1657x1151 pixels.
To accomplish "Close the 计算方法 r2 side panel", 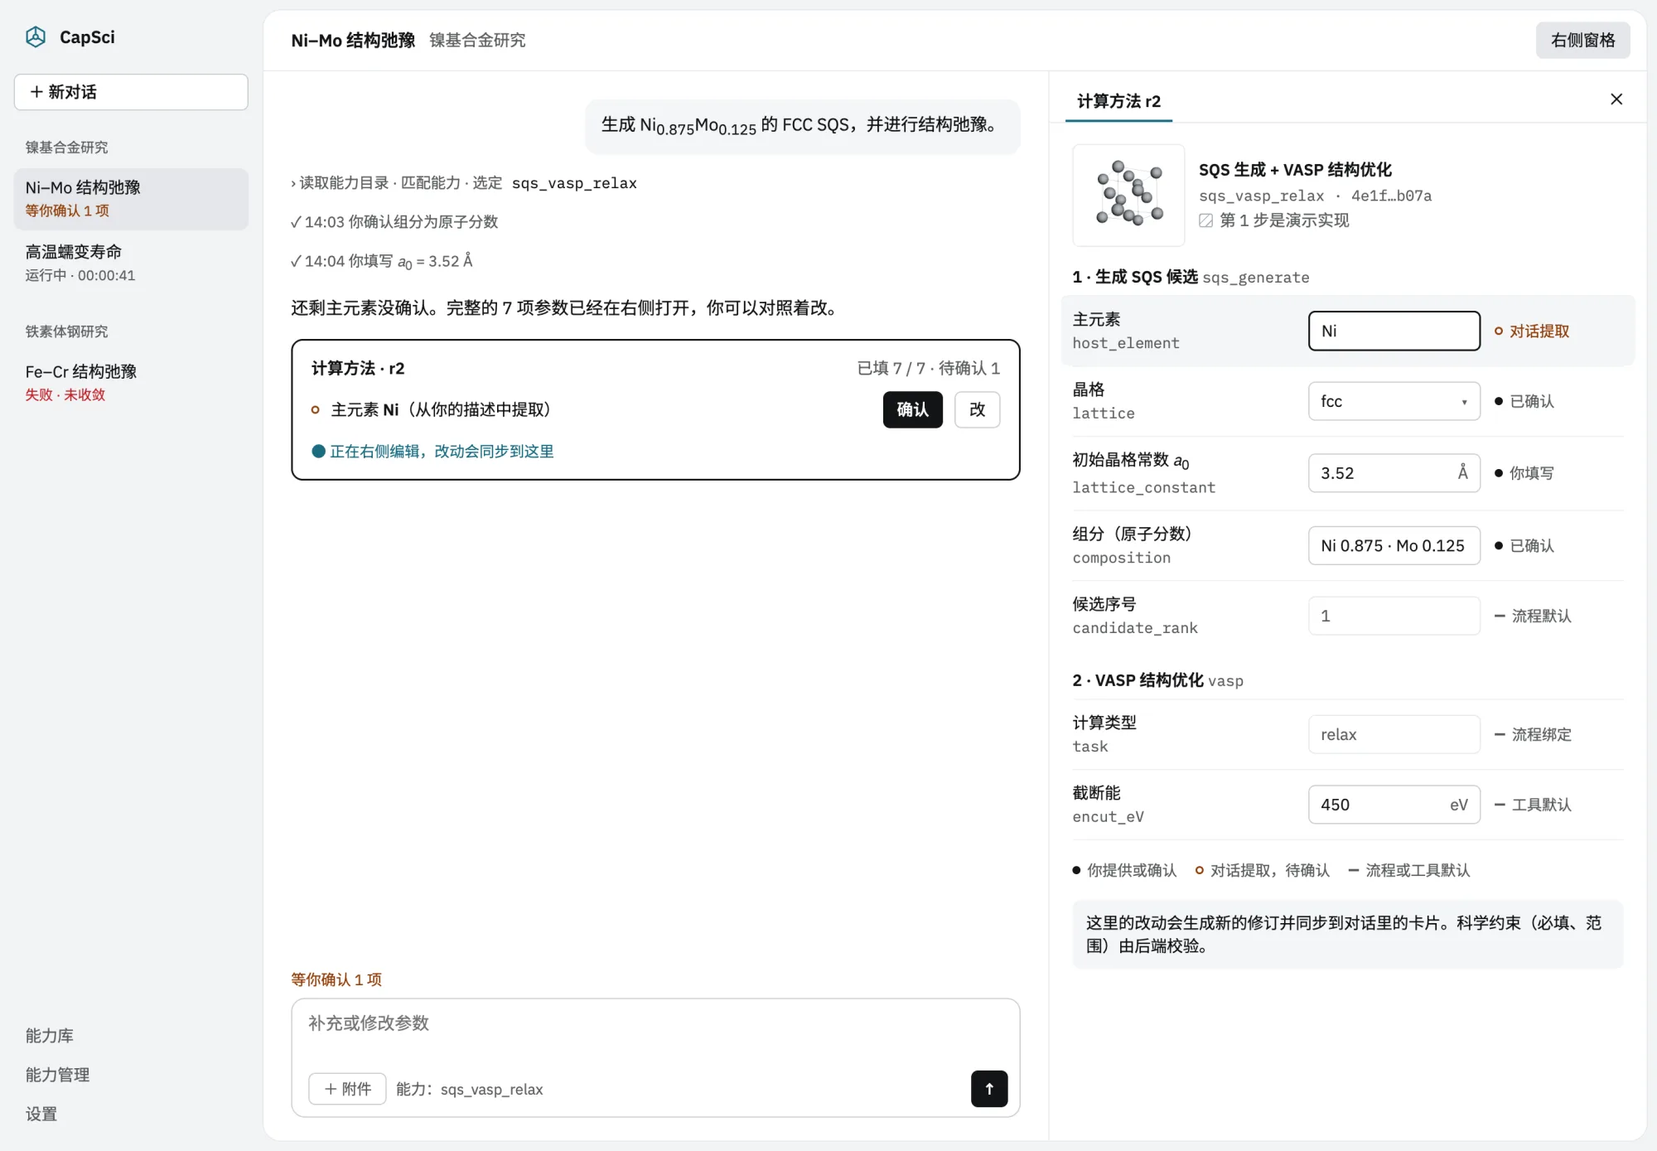I will pyautogui.click(x=1616, y=99).
